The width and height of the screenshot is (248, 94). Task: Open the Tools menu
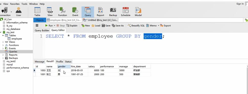25,4
